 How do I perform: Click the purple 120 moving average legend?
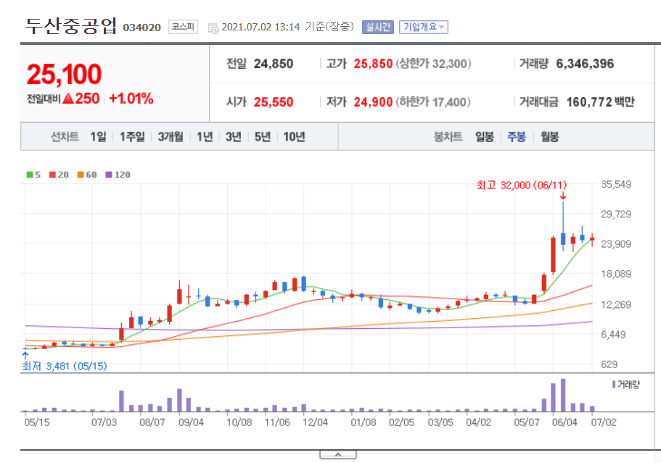(118, 175)
